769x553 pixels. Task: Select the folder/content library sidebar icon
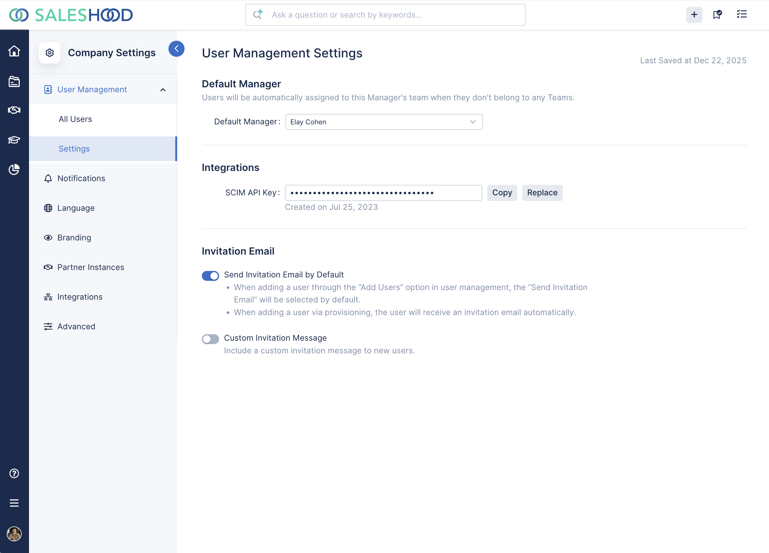(x=14, y=81)
